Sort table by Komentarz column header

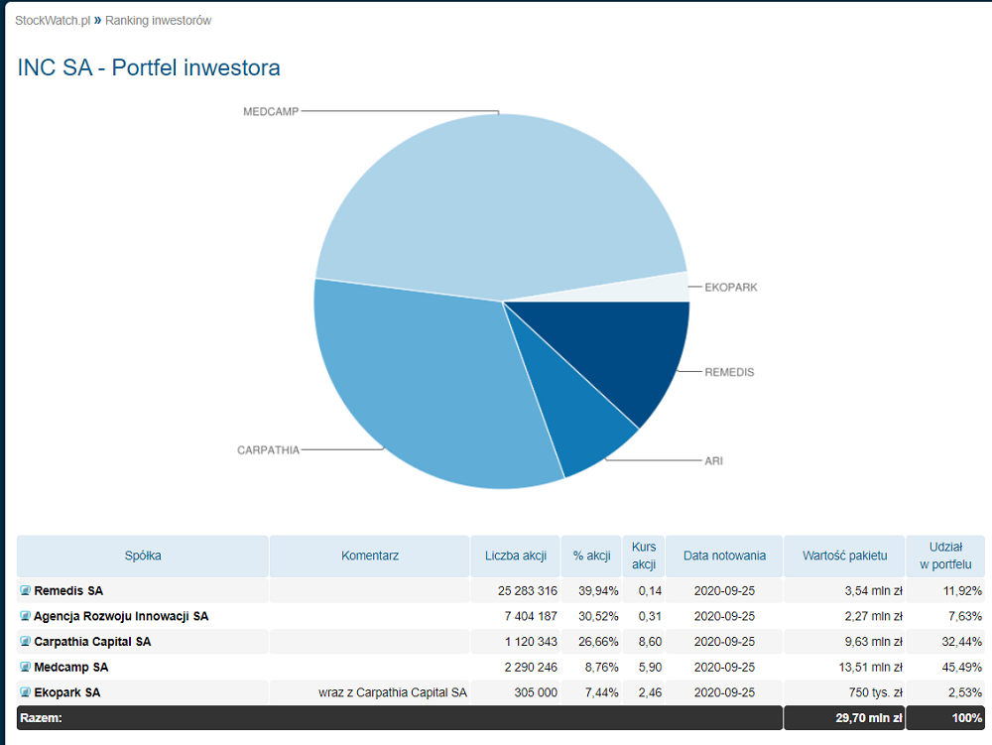click(x=370, y=556)
